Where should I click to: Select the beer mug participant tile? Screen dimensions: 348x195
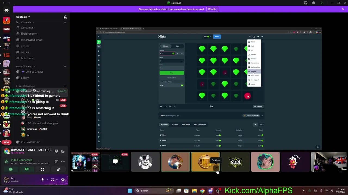tap(205, 162)
